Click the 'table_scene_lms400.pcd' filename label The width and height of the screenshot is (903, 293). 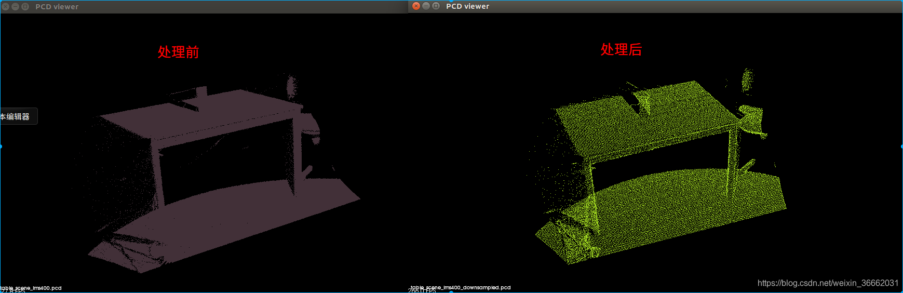pos(31,288)
